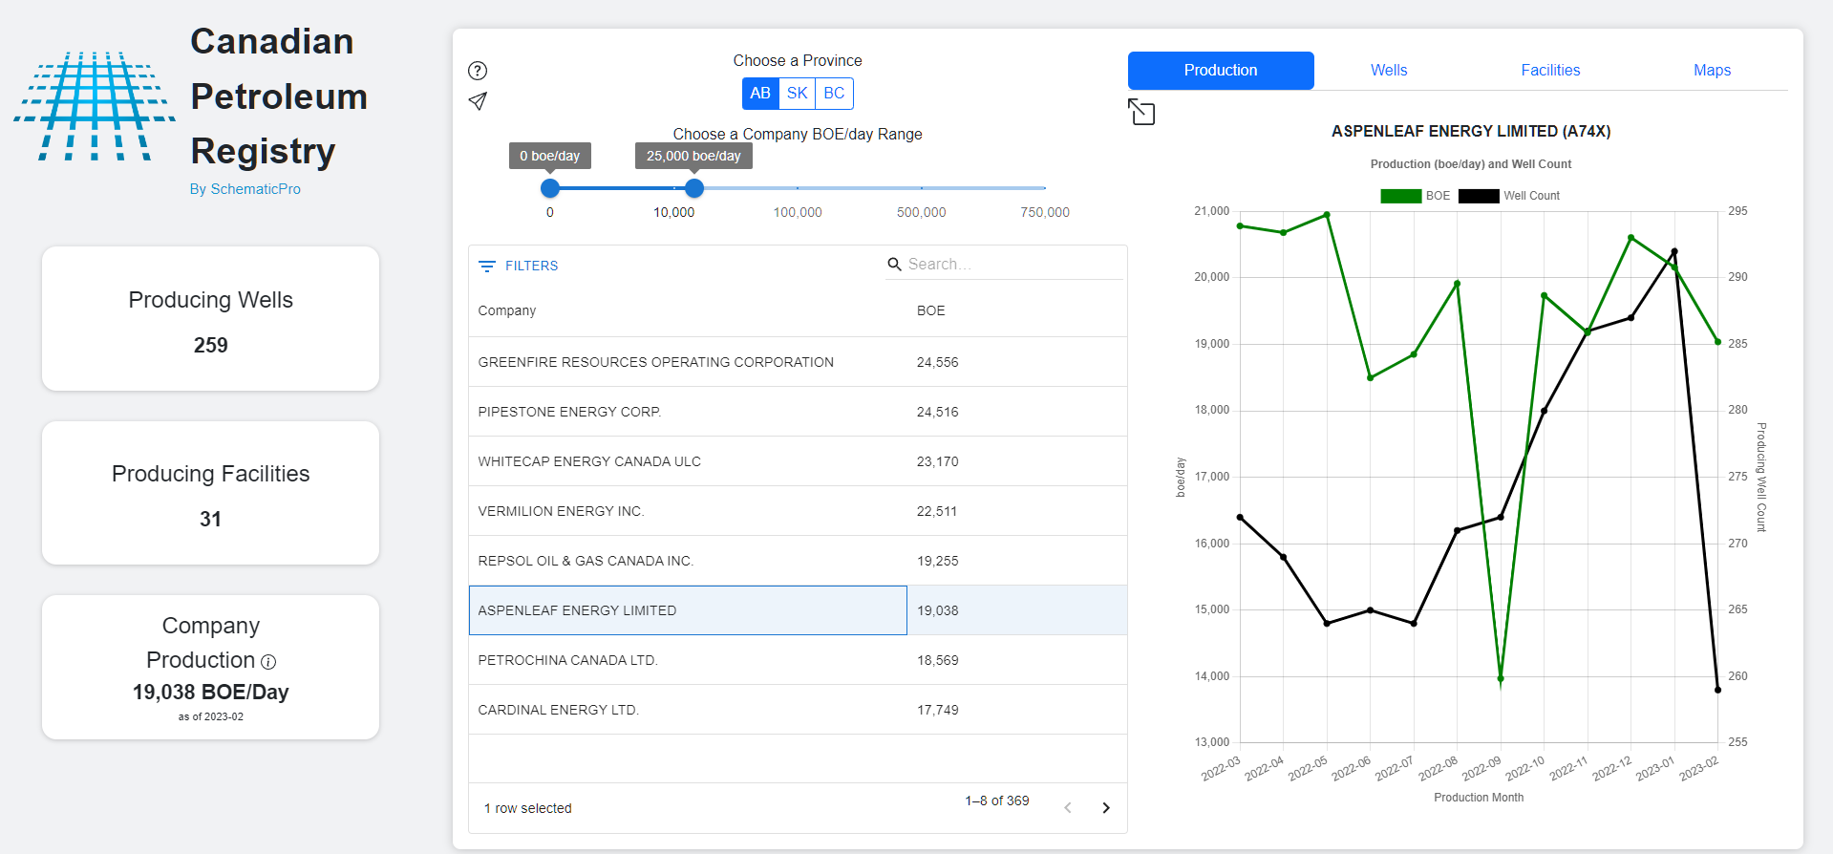The height and width of the screenshot is (854, 1833).
Task: Select the AB province toggle
Action: [x=760, y=94]
